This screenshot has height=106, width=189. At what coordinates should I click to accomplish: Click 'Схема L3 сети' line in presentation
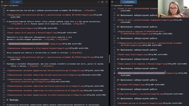(150, 21)
